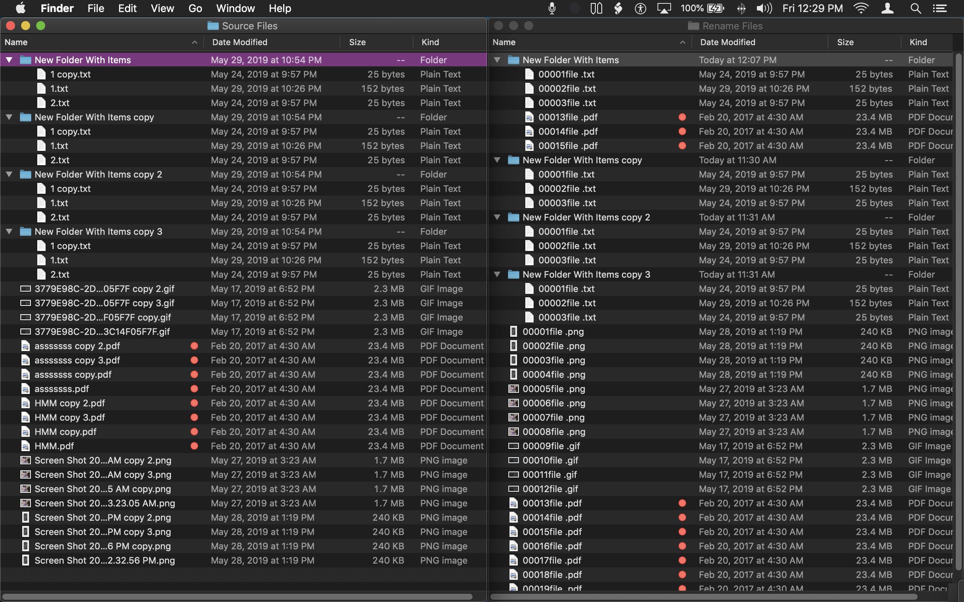Click the Source Files horizontal scrollbar
The height and width of the screenshot is (602, 964).
(x=237, y=596)
